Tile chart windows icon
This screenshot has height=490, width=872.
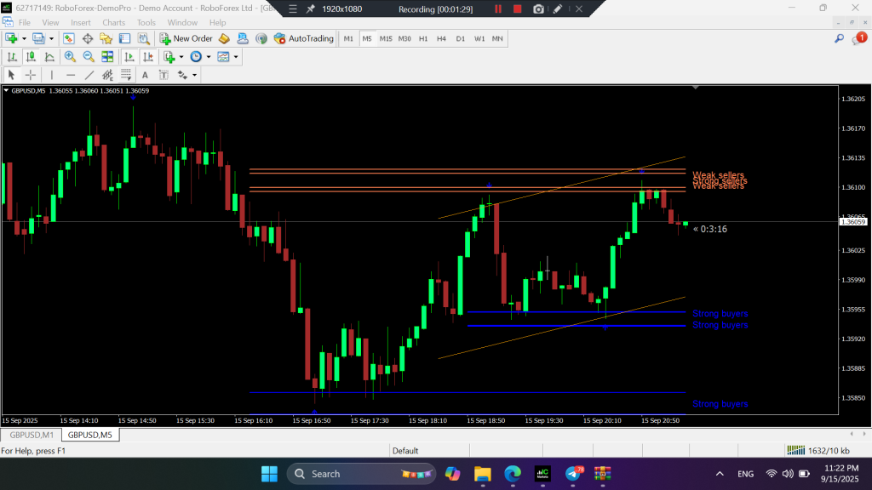coord(107,57)
